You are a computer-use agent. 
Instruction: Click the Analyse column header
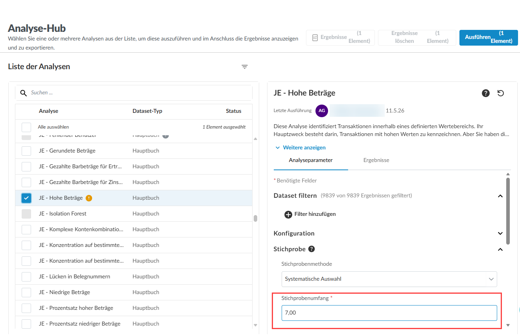pos(48,111)
